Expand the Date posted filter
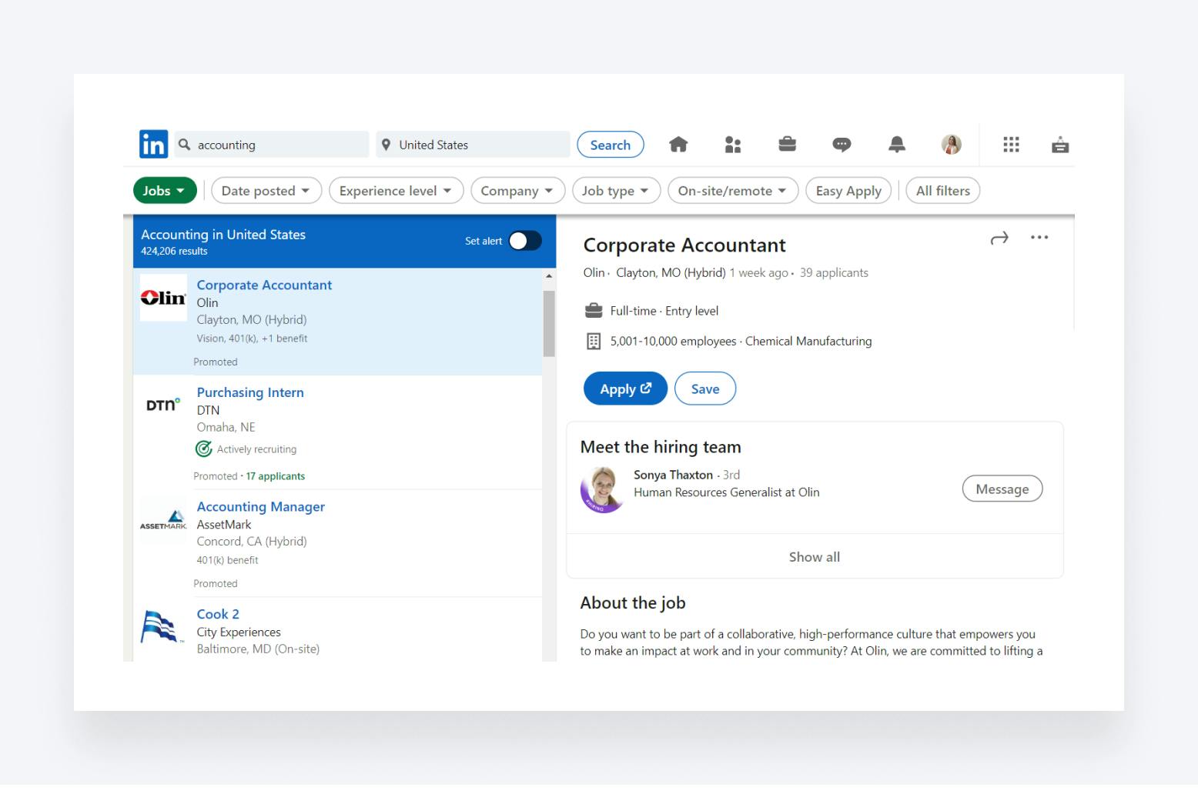The height and width of the screenshot is (794, 1198). (266, 191)
